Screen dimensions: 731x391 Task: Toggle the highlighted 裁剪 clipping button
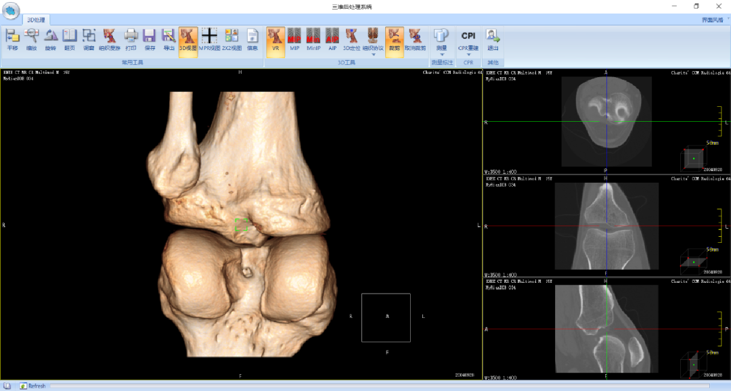395,42
